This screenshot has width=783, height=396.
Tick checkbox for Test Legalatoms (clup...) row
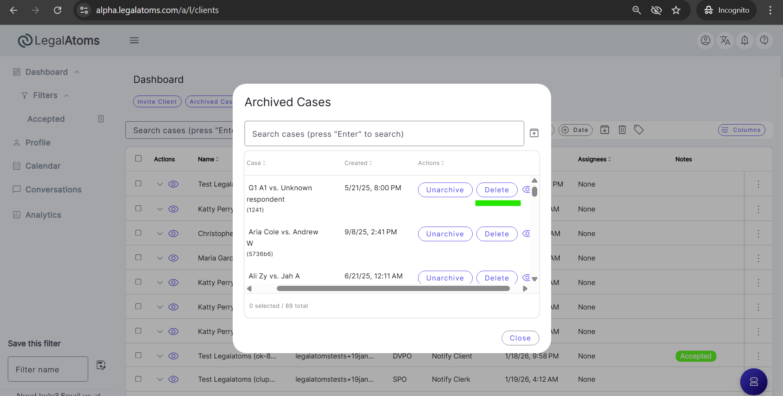138,379
